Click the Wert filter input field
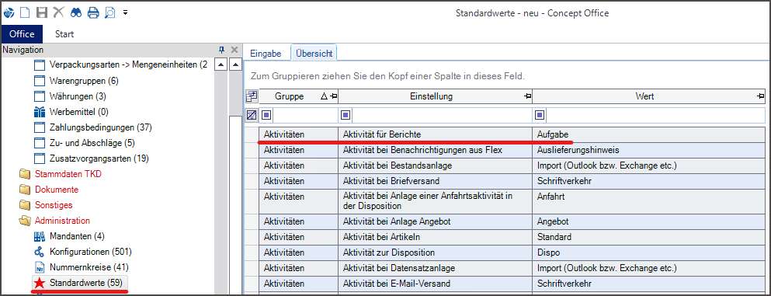The height and width of the screenshot is (296, 771). point(655,116)
